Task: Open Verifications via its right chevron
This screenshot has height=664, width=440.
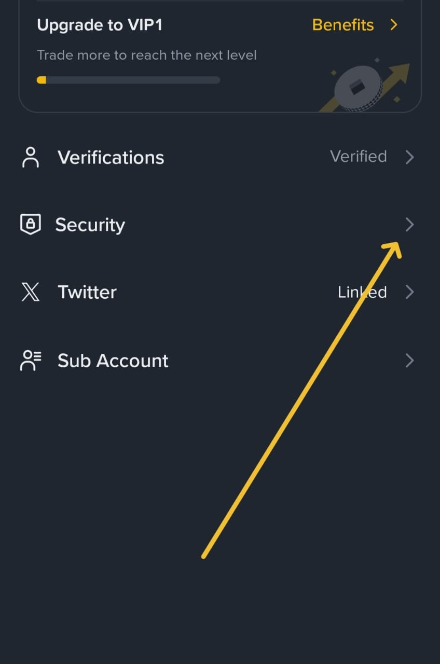Action: pyautogui.click(x=409, y=157)
